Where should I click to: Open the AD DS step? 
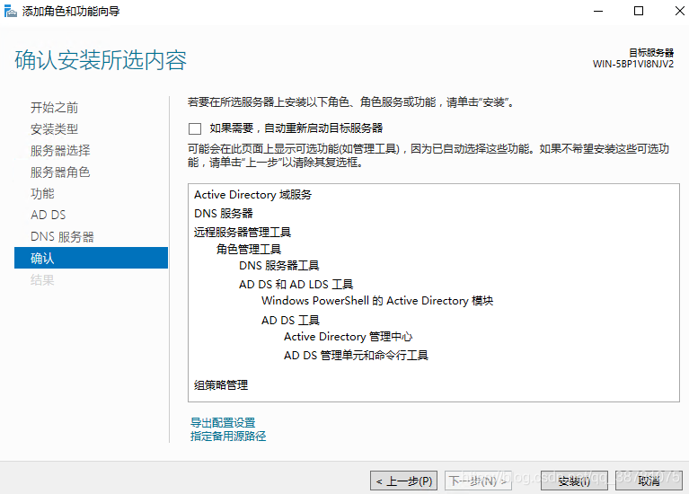pyautogui.click(x=48, y=215)
